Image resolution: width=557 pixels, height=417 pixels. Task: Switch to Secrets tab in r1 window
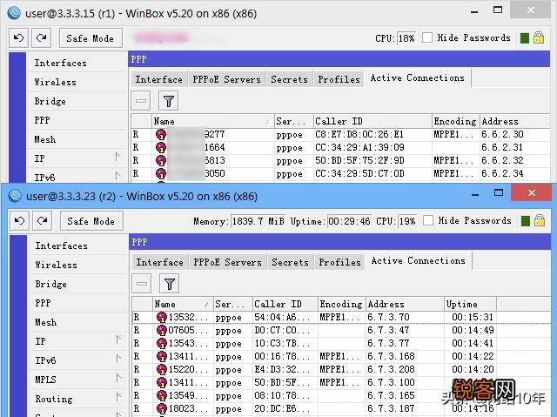[289, 79]
